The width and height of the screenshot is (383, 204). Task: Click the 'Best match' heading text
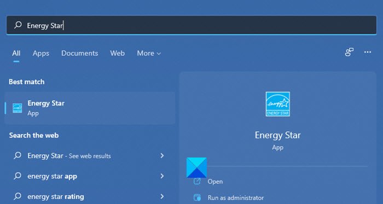click(27, 81)
